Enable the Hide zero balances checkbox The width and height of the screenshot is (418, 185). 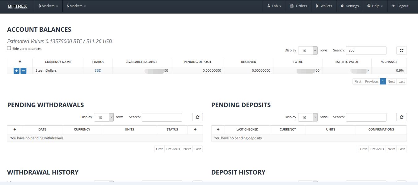coord(9,48)
